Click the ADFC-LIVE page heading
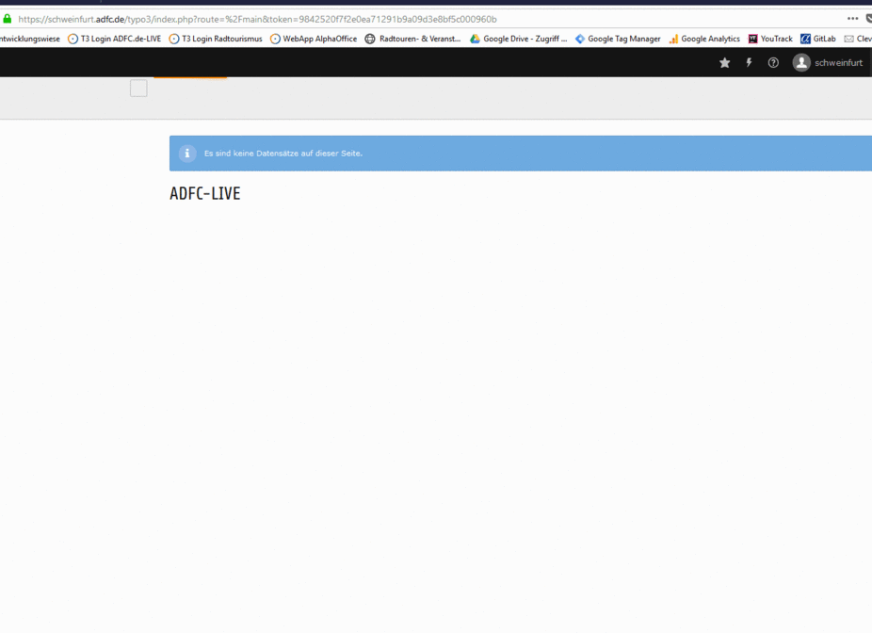872x633 pixels. 205,194
